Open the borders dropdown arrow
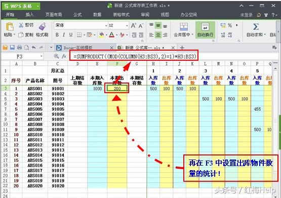 pos(84,35)
